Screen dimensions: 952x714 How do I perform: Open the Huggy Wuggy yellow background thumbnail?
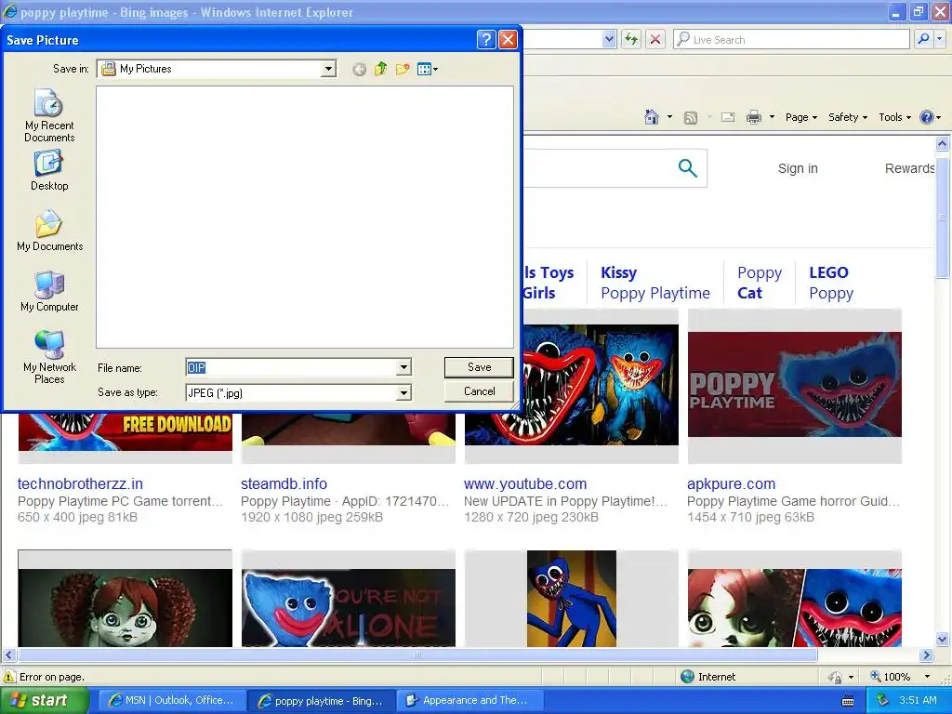click(x=572, y=599)
